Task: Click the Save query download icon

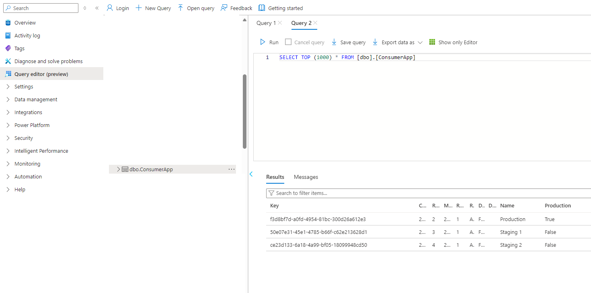Action: [334, 42]
